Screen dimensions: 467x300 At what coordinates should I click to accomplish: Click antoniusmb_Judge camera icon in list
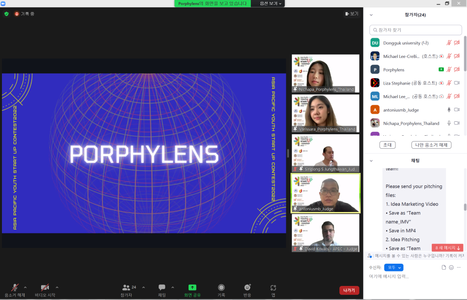[457, 110]
